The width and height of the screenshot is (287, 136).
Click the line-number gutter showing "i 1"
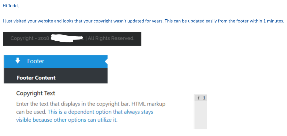point(200,98)
